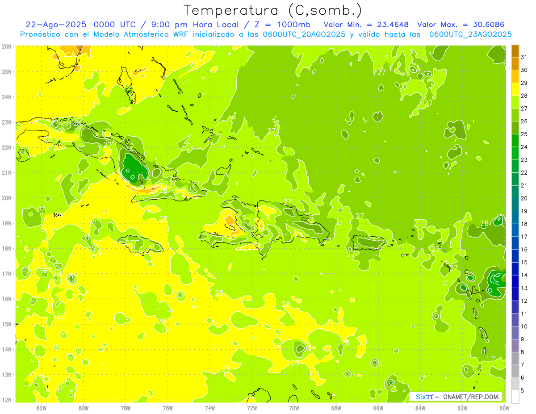Image resolution: width=536 pixels, height=414 pixels.
Task: Click the "0000 UTC" time text
Action: pos(115,25)
